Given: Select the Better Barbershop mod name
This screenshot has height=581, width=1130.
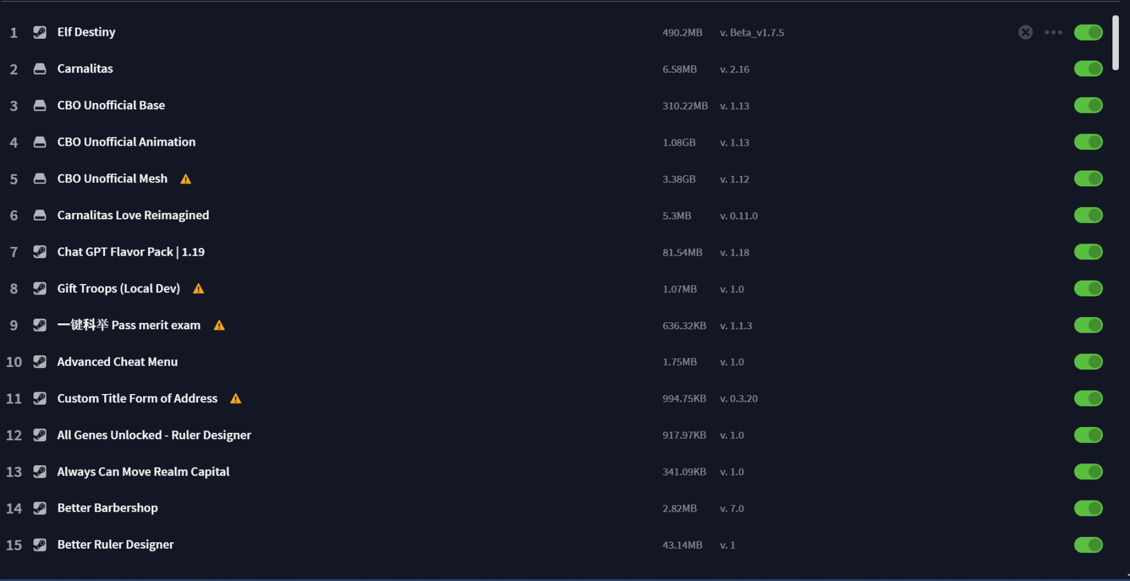Looking at the screenshot, I should coord(107,508).
